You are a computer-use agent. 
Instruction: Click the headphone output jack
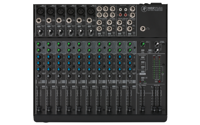pyautogui.click(x=143, y=29)
